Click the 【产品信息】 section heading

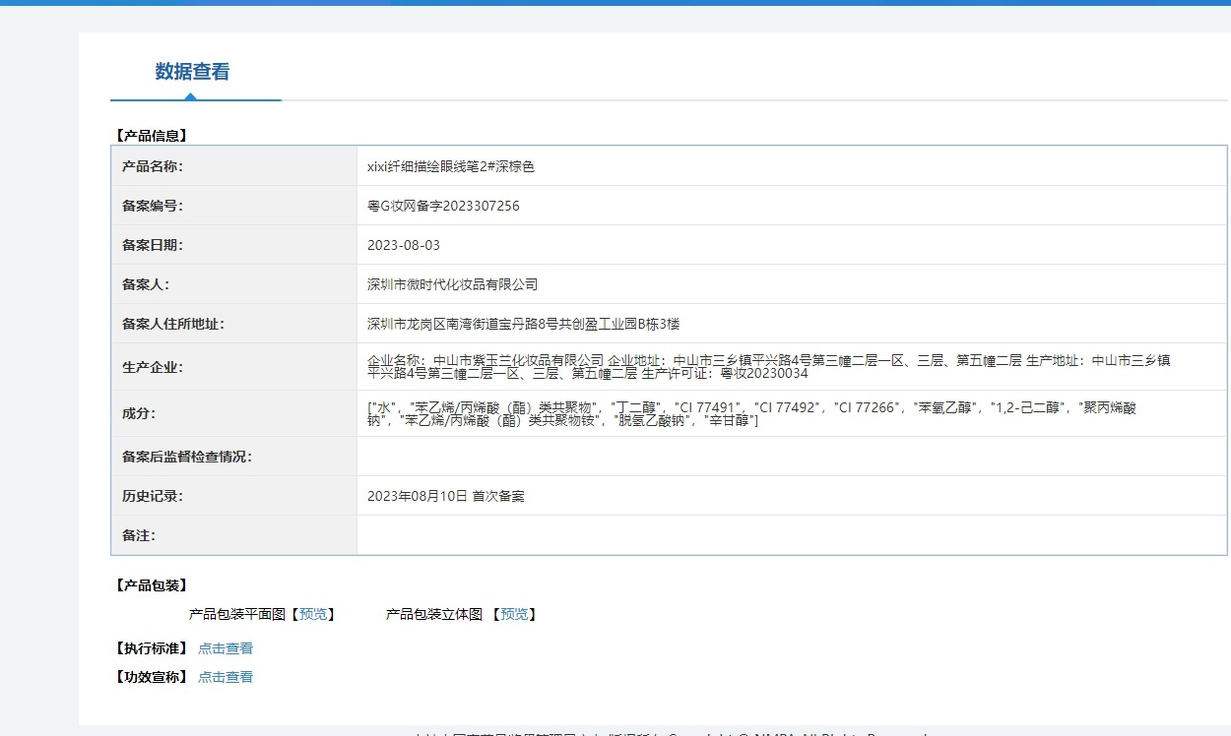(x=151, y=136)
